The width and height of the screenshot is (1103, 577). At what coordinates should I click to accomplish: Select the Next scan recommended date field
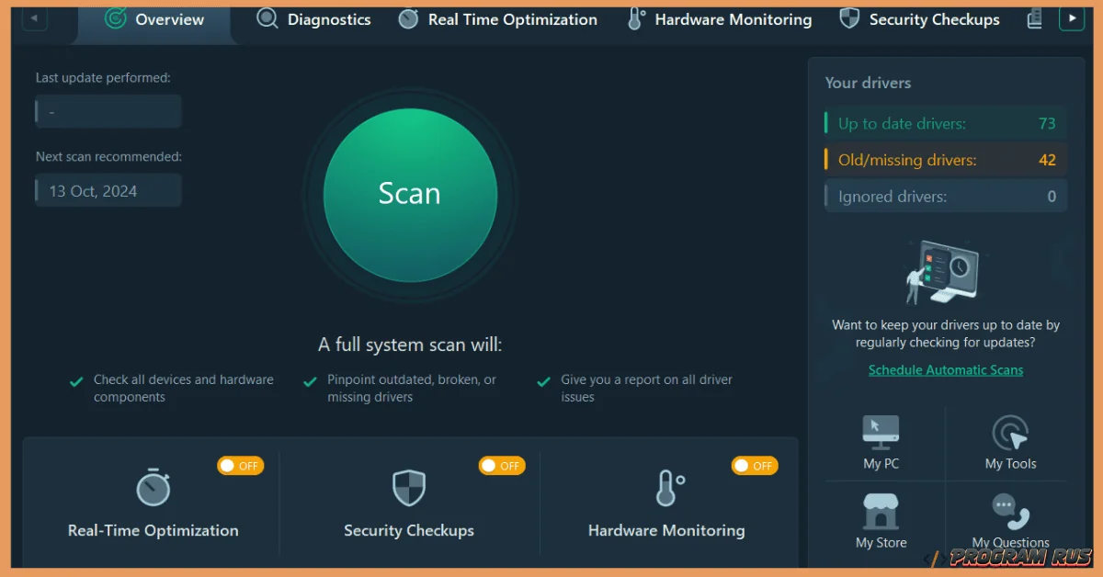click(108, 191)
